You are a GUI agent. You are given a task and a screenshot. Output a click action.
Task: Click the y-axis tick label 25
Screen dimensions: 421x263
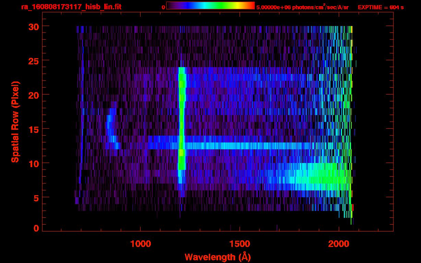point(34,61)
